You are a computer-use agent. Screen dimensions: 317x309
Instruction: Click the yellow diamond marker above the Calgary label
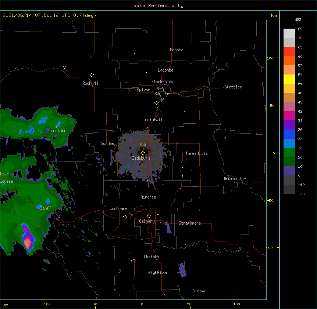click(149, 216)
